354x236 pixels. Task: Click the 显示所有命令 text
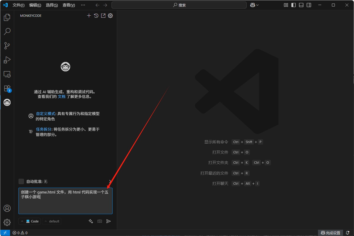[x=216, y=142]
